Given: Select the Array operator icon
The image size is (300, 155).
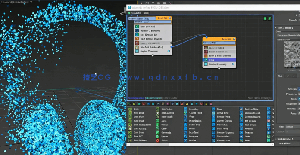Looking at the screenshot, I should [x=158, y=121].
